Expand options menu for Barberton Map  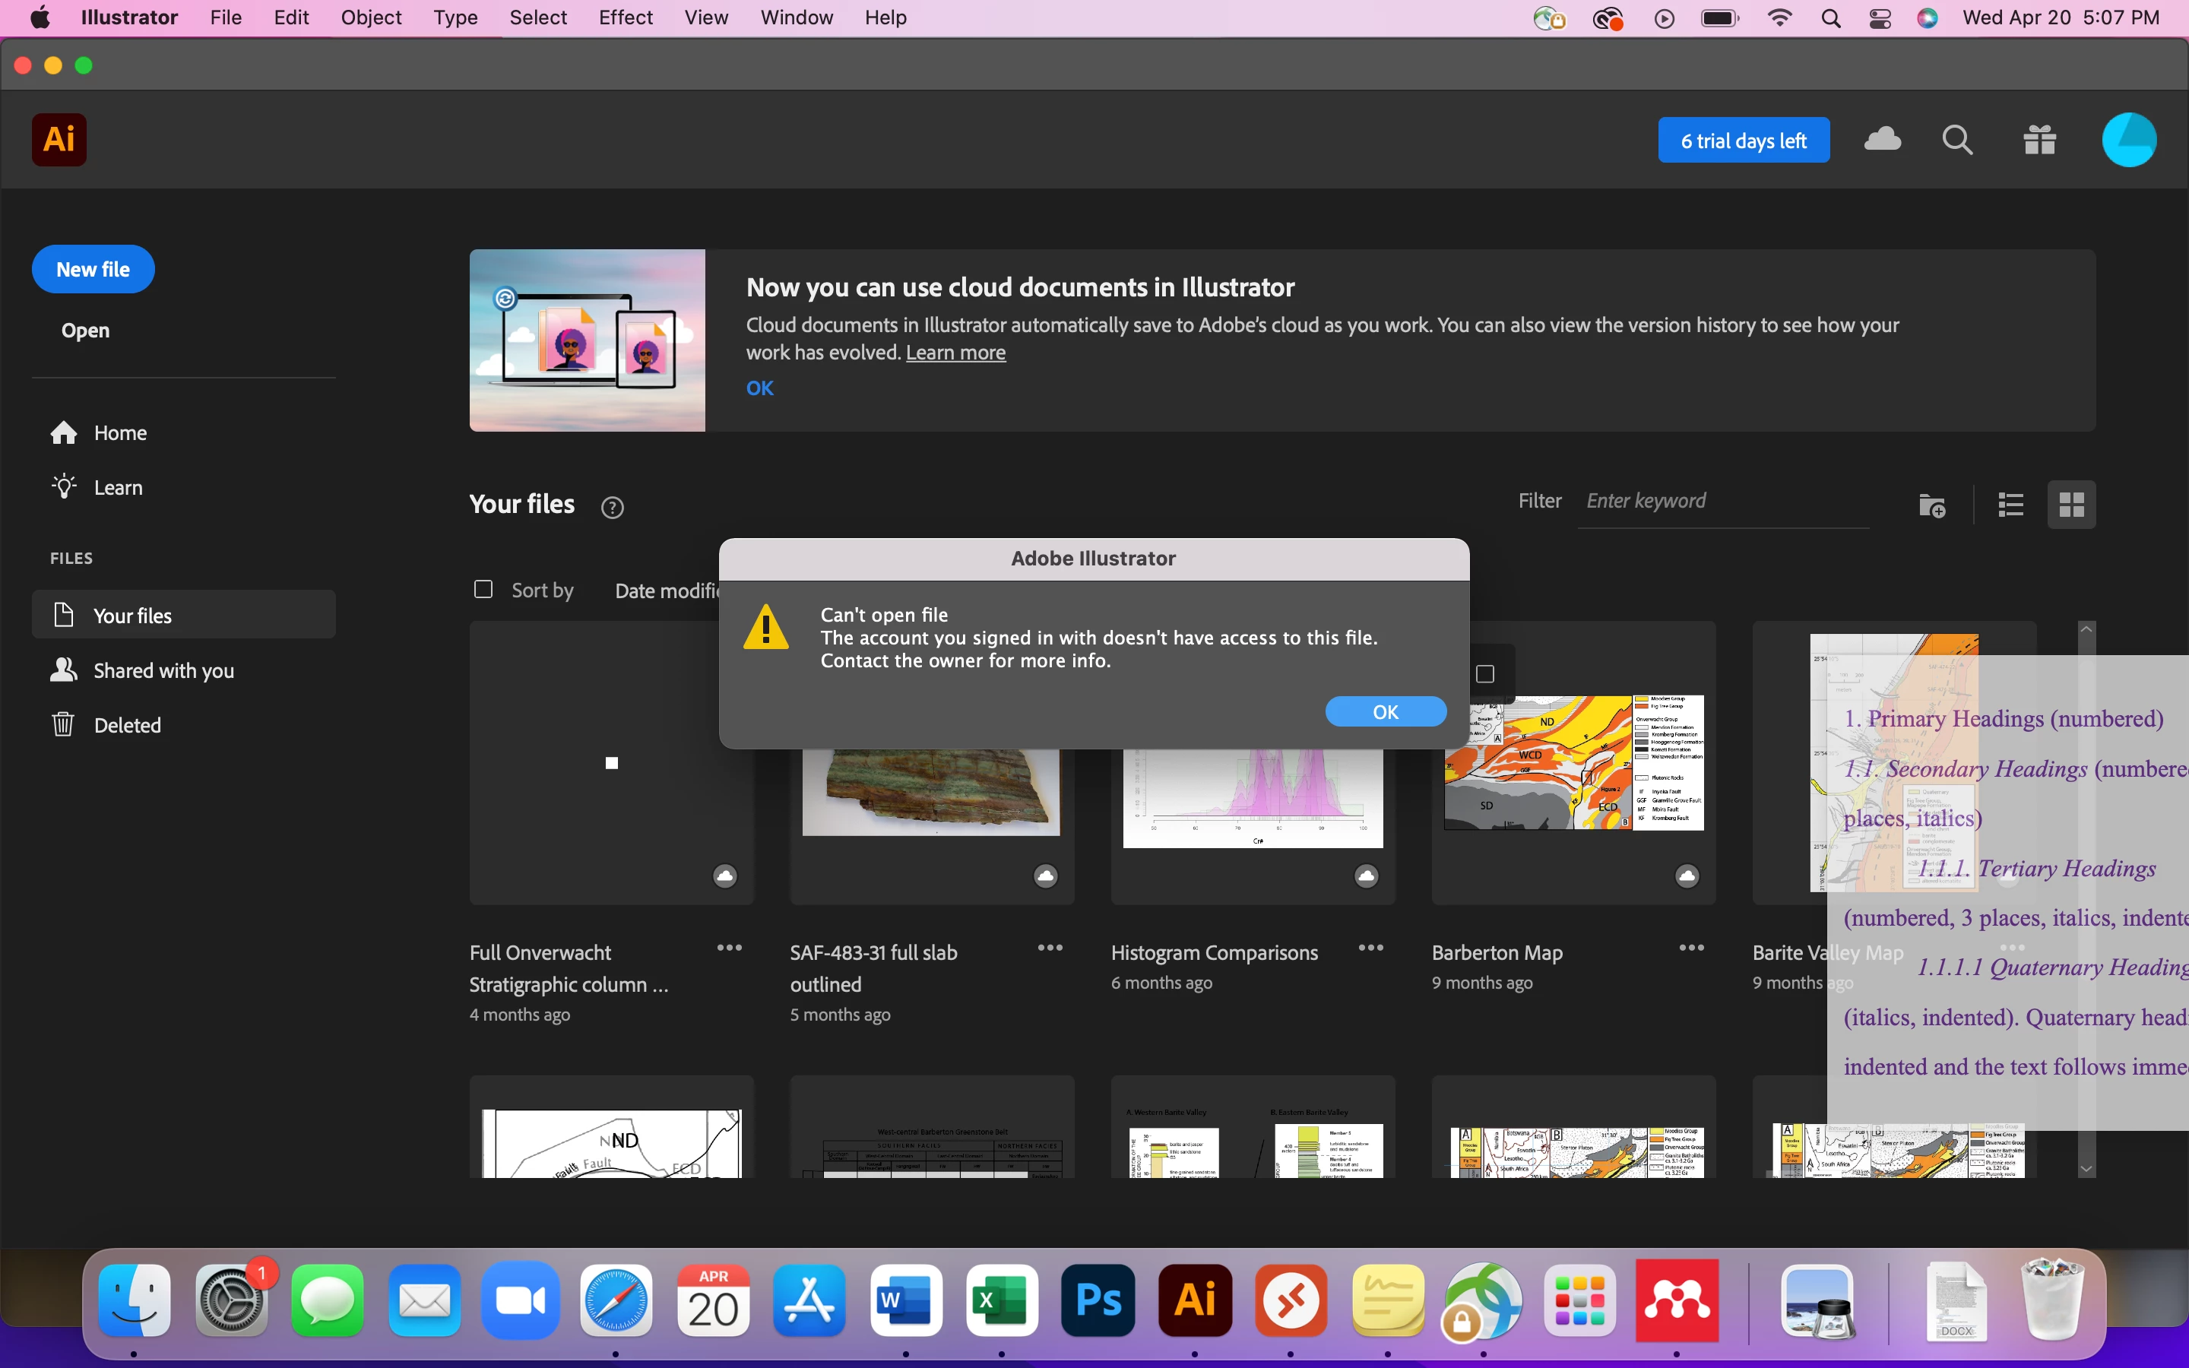coord(1690,947)
